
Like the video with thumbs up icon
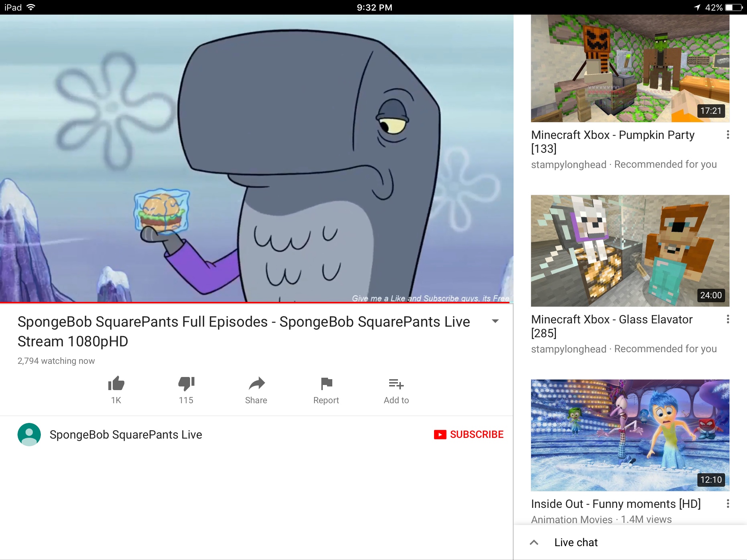(x=116, y=383)
